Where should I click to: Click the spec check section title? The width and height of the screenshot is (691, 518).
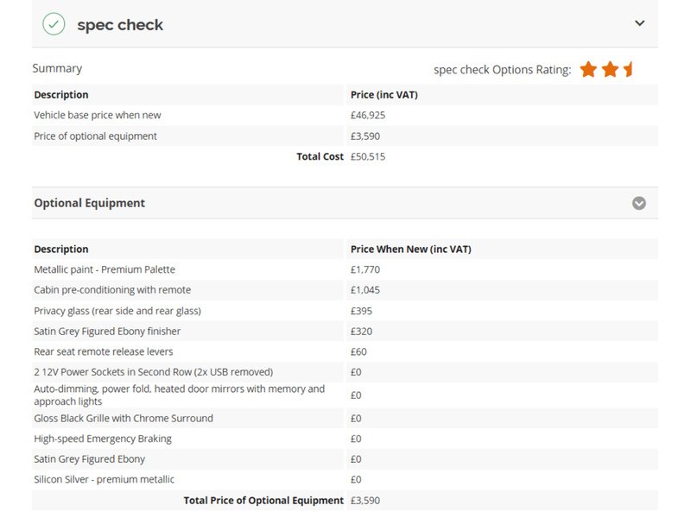coord(120,25)
